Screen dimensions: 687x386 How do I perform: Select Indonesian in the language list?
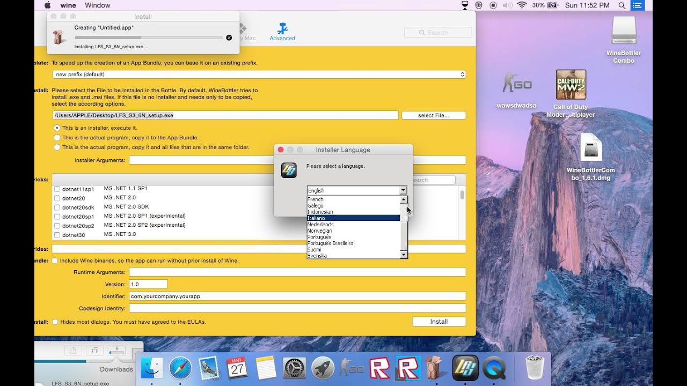tap(354, 212)
